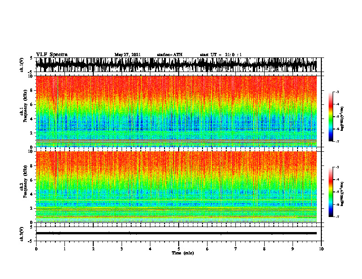The height and width of the screenshot is (279, 362).
Task: Click the "-3" label on ch.2 color bar
Action: pos(337,167)
